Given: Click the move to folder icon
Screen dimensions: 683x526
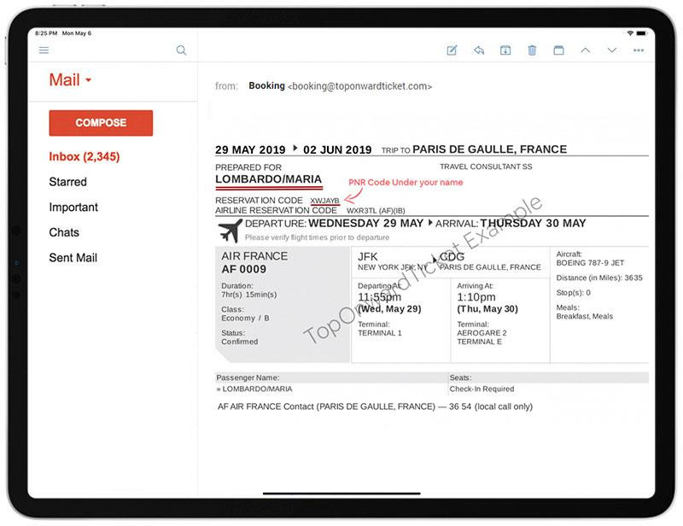Looking at the screenshot, I should [x=559, y=50].
